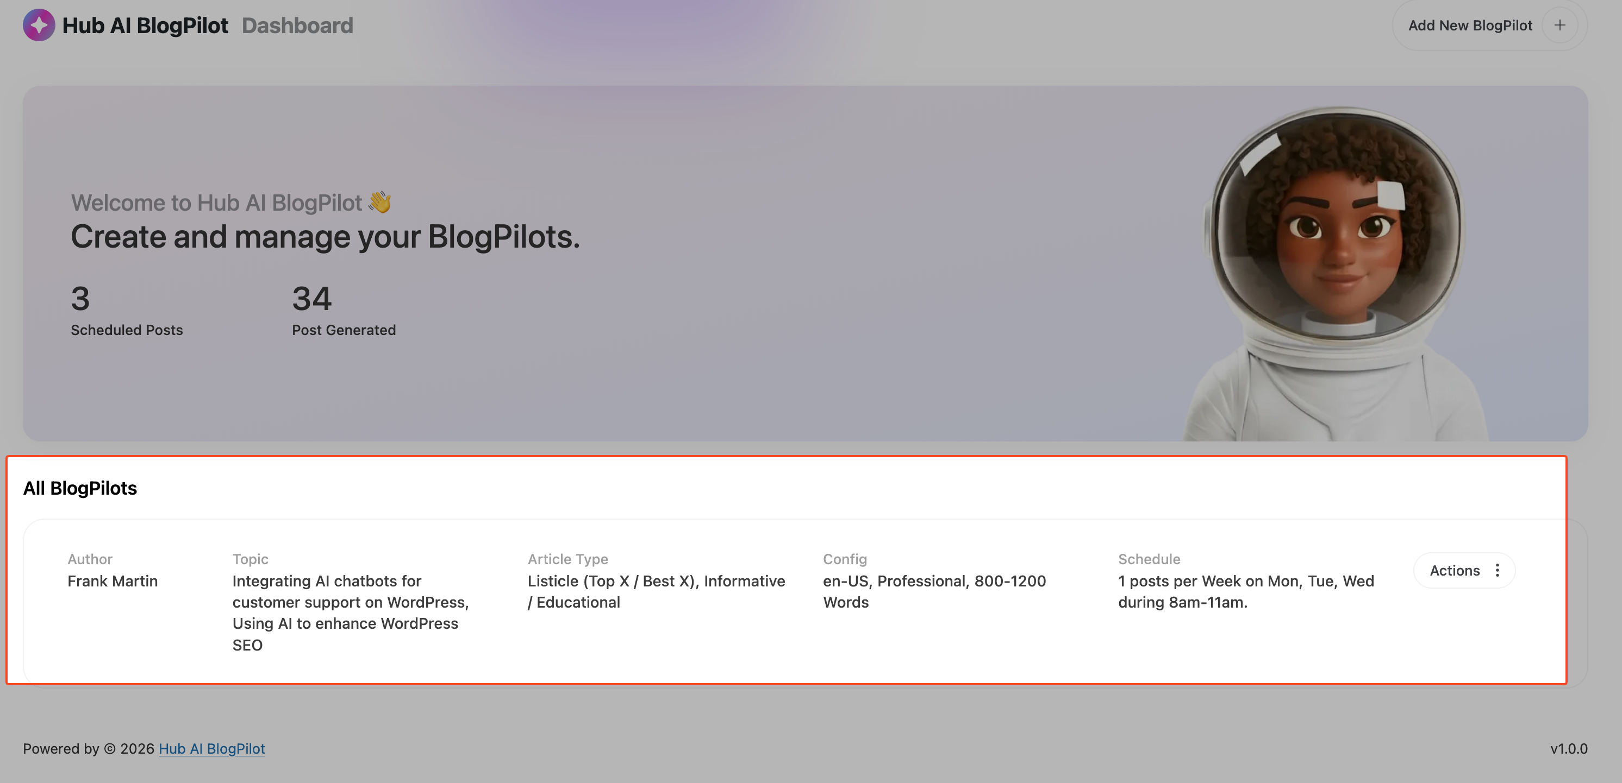This screenshot has height=783, width=1622.
Task: Expand the Actions dropdown for Frank Martin
Action: tap(1455, 571)
